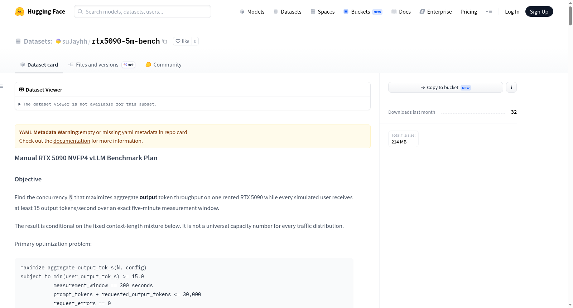Click the search magnifier icon
The width and height of the screenshot is (573, 308).
(x=80, y=11)
